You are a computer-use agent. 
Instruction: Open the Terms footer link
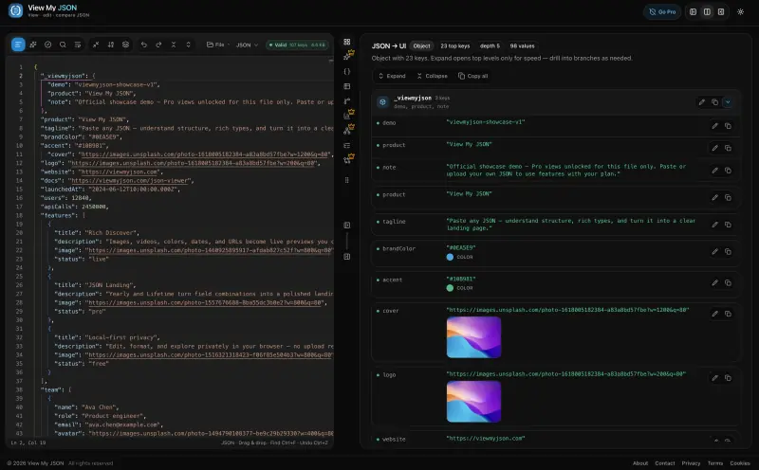(x=715, y=463)
